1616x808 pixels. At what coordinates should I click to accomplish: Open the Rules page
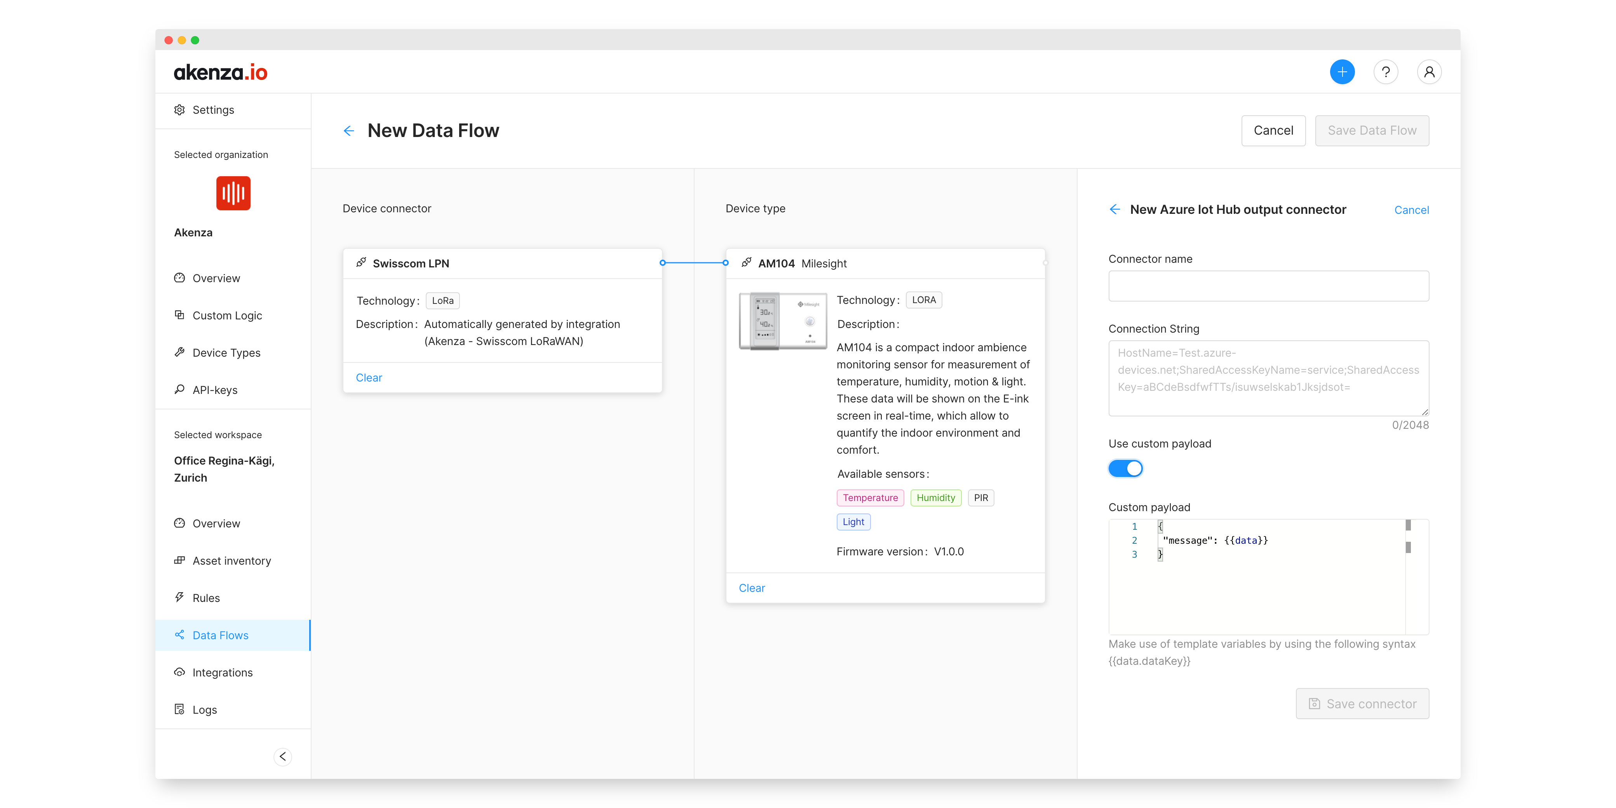pyautogui.click(x=233, y=598)
